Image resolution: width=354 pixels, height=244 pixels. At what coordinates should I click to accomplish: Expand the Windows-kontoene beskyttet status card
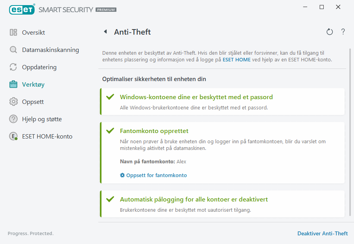click(x=222, y=102)
